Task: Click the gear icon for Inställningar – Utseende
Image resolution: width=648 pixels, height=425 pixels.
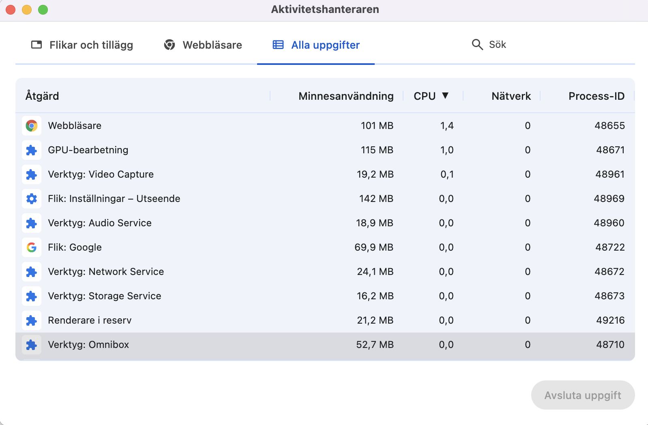Action: 32,199
